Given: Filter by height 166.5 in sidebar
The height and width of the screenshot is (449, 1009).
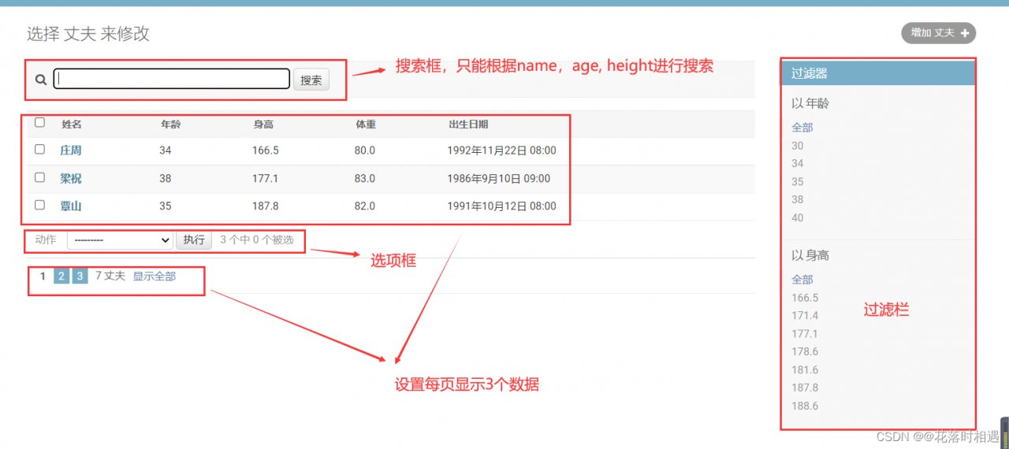Looking at the screenshot, I should tap(805, 298).
